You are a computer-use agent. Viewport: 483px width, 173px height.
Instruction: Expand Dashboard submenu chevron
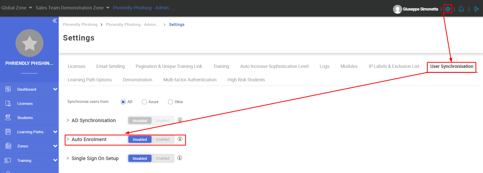click(x=55, y=89)
